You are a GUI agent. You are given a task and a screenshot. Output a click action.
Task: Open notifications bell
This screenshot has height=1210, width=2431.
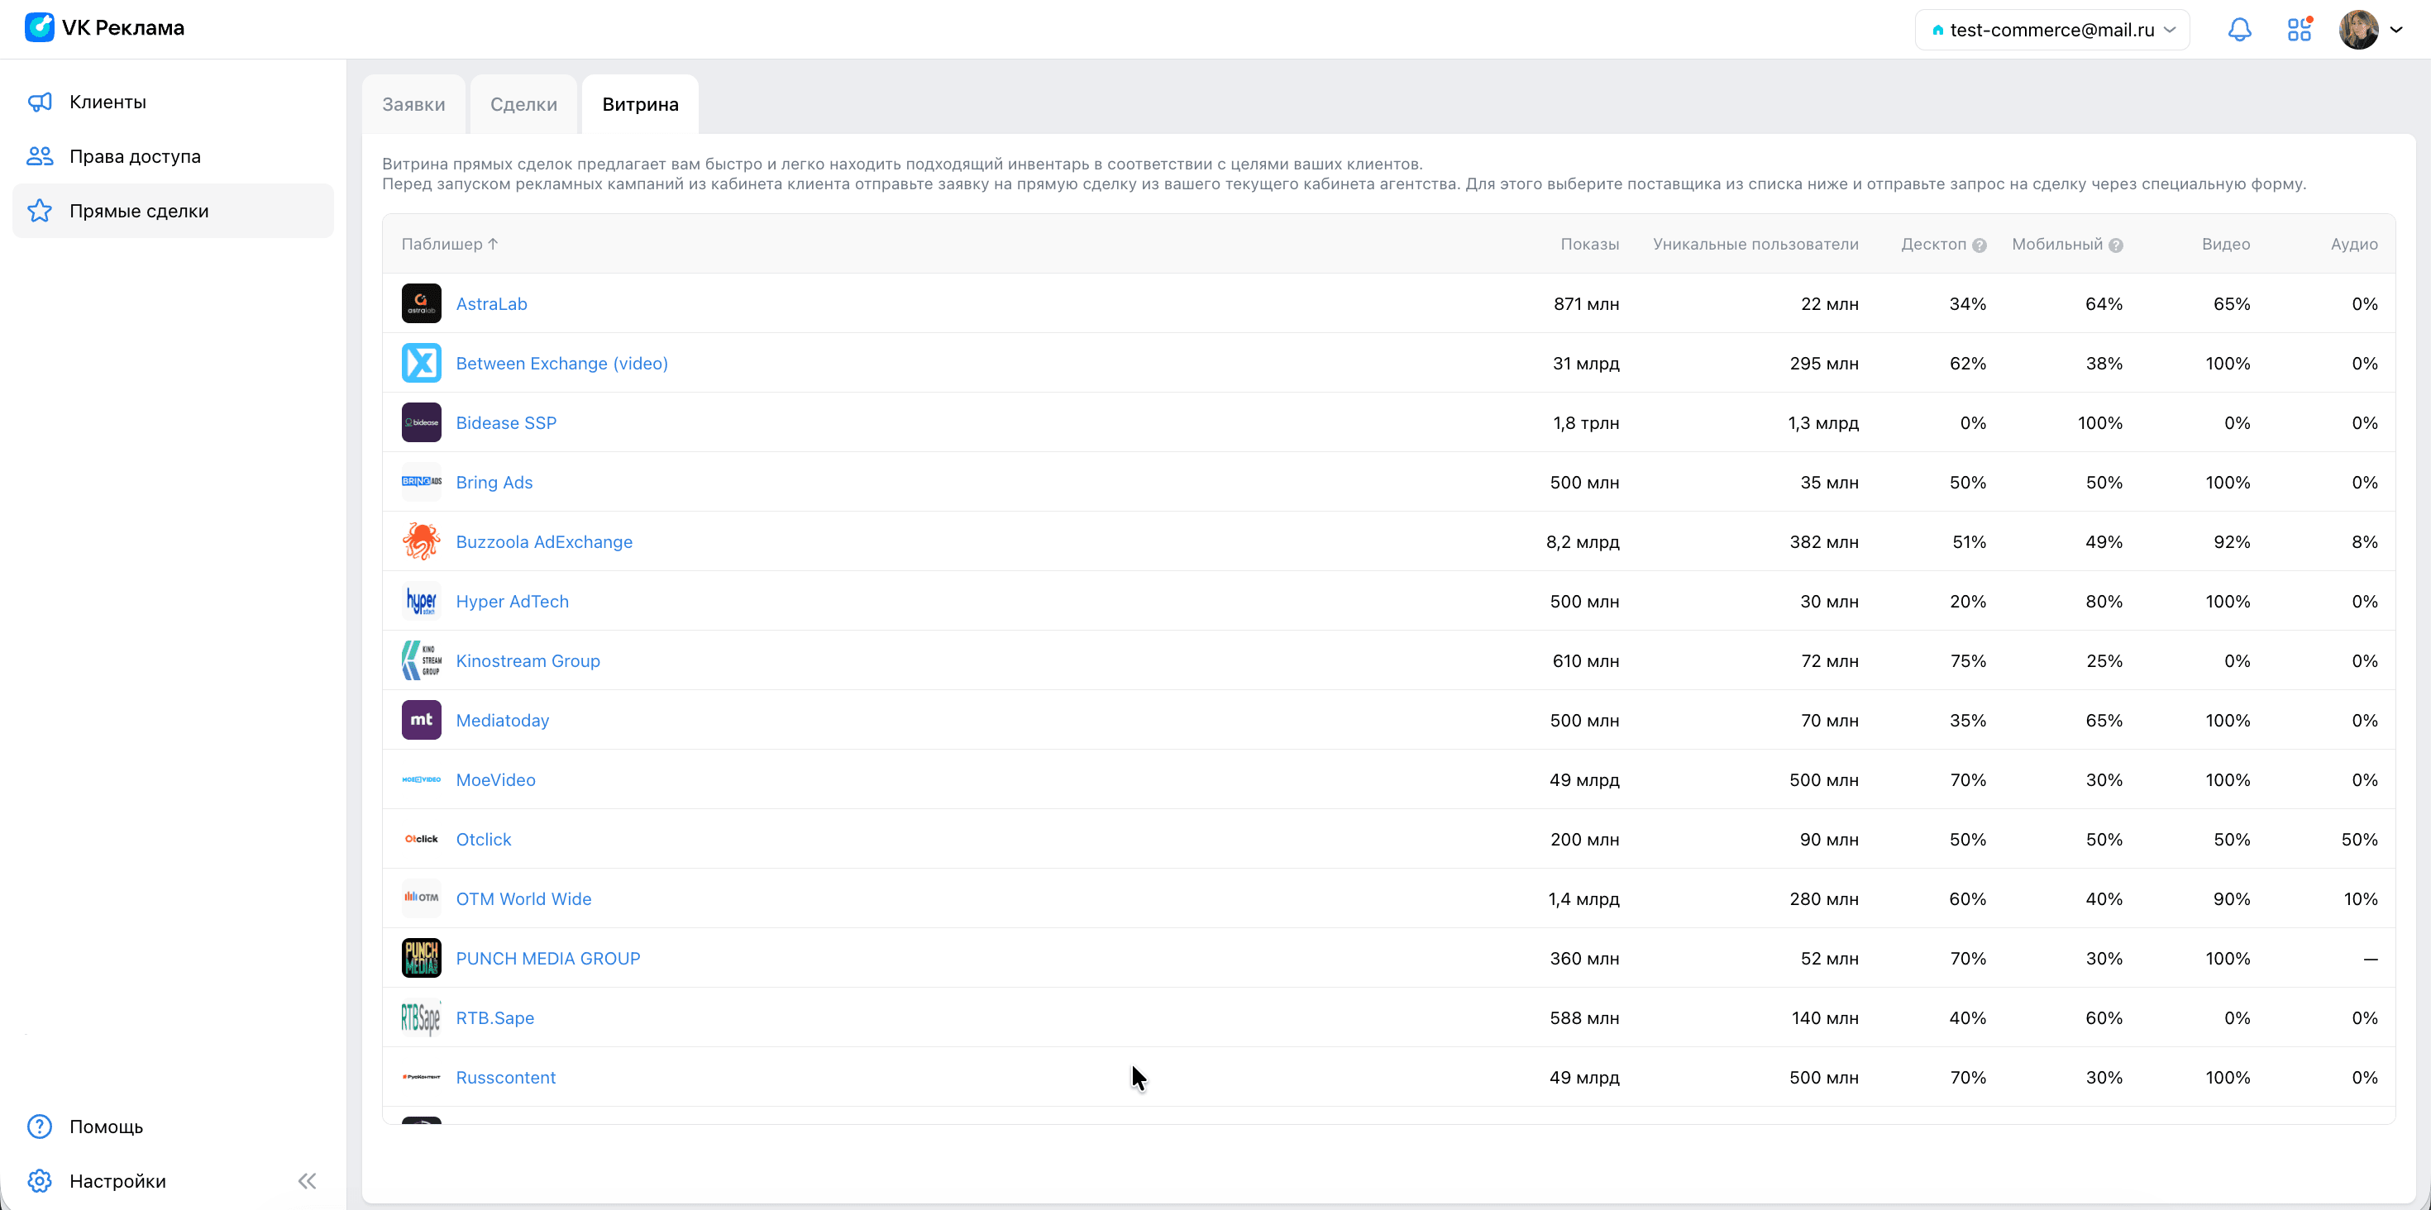pos(2239,31)
